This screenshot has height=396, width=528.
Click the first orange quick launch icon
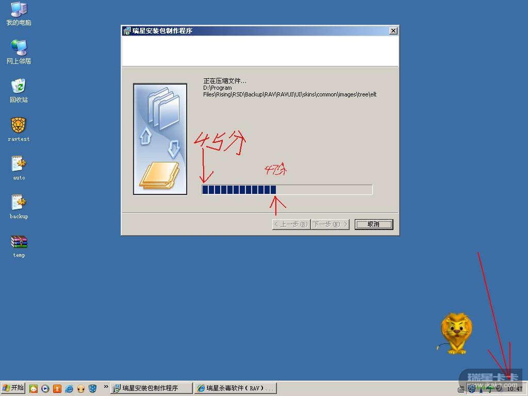coord(34,389)
